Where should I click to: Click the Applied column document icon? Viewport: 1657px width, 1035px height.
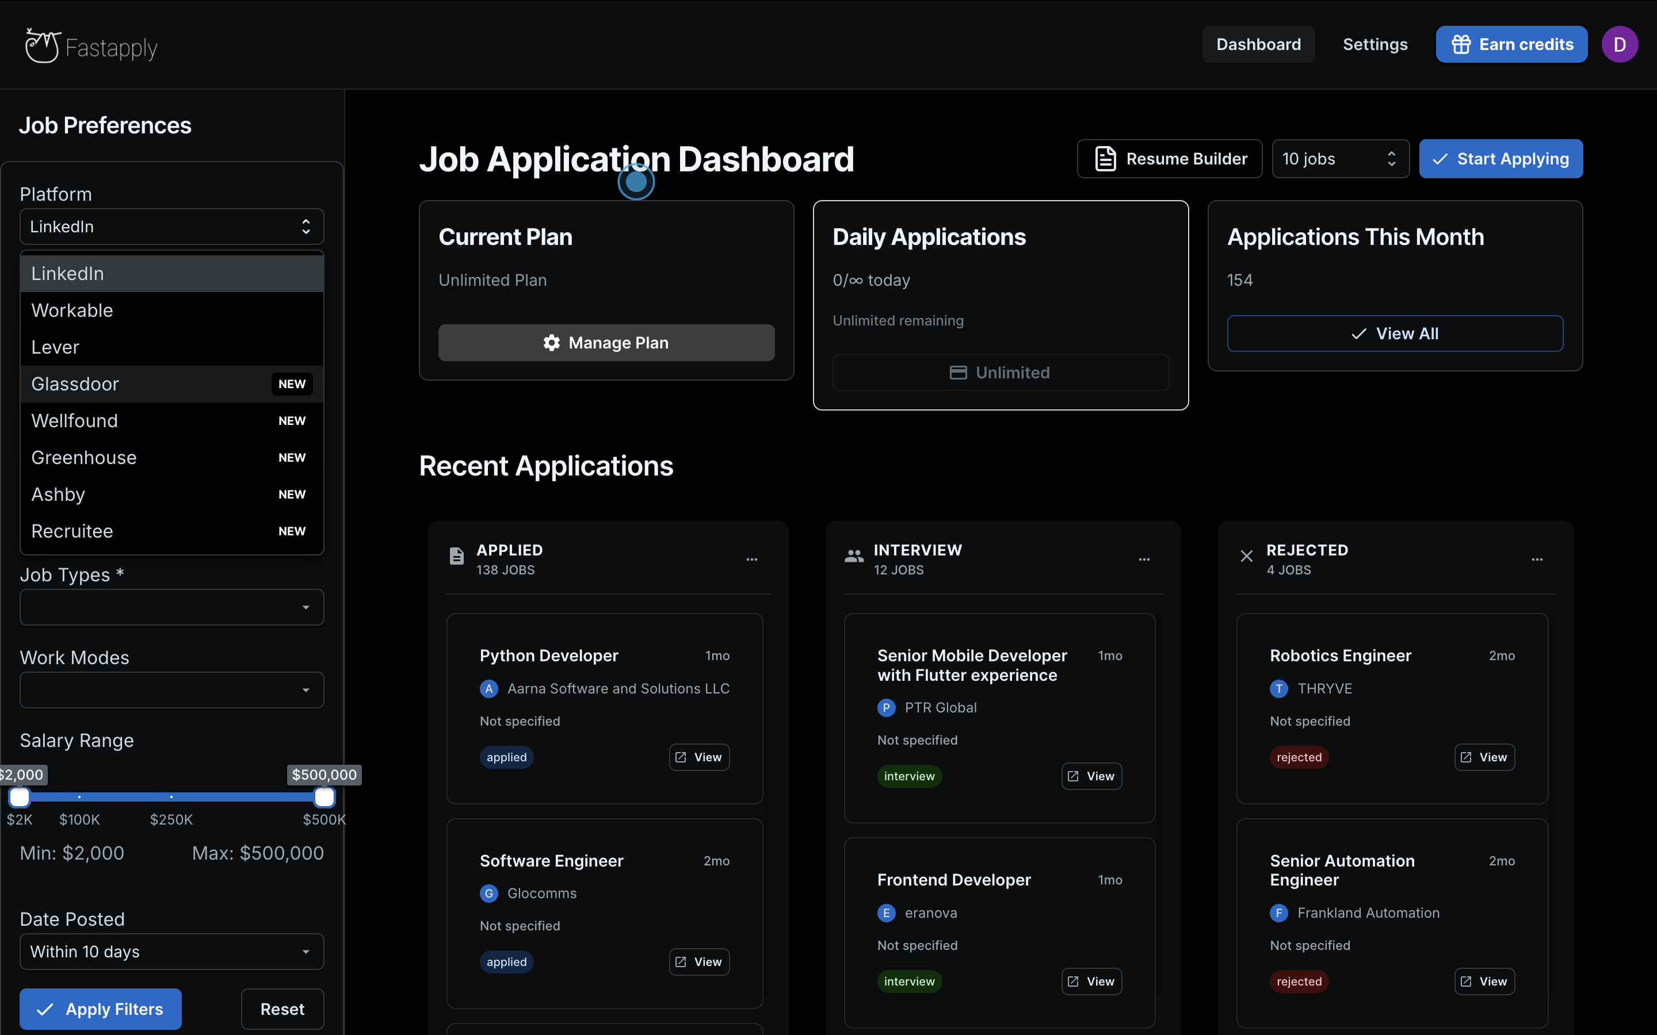point(457,556)
